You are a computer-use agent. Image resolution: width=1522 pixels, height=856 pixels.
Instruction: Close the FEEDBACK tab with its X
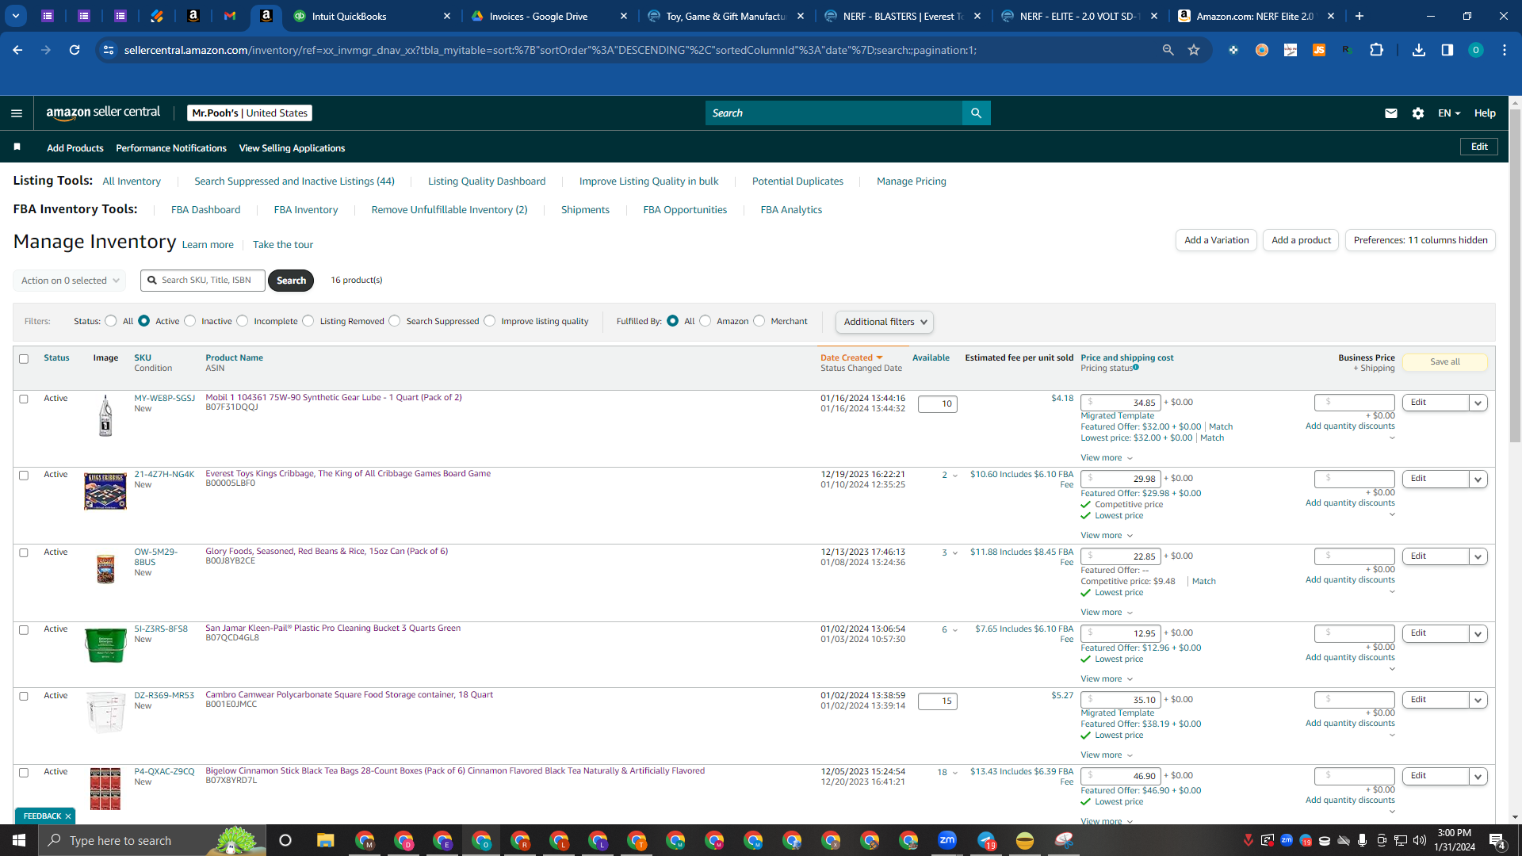coord(68,816)
